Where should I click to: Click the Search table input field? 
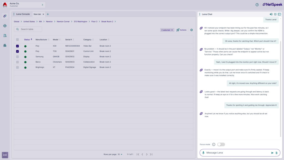pyautogui.click(x=30, y=29)
